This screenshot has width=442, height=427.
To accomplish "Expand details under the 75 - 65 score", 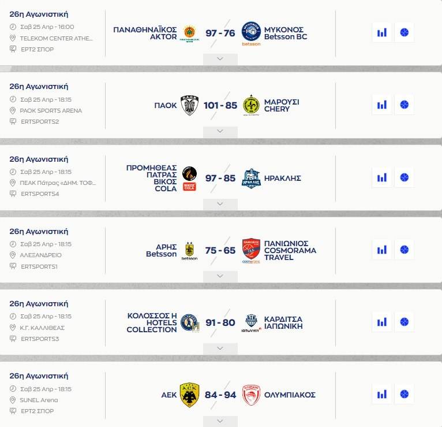I will click(x=220, y=276).
